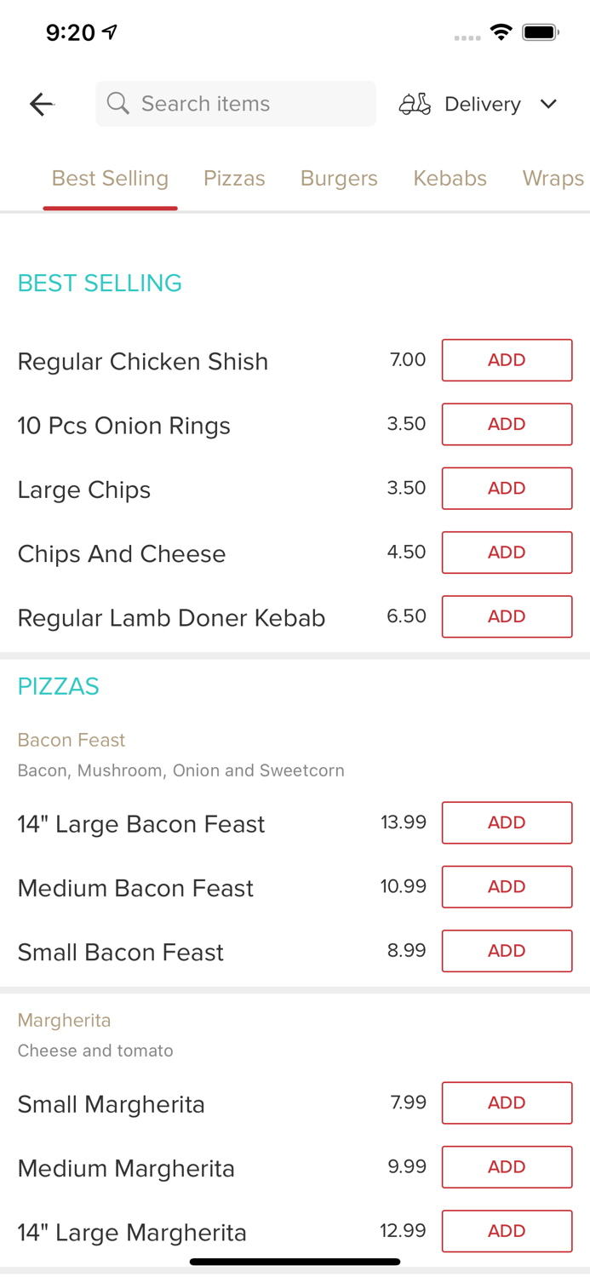Add 10 Pcs Onion Rings to order

click(x=507, y=424)
